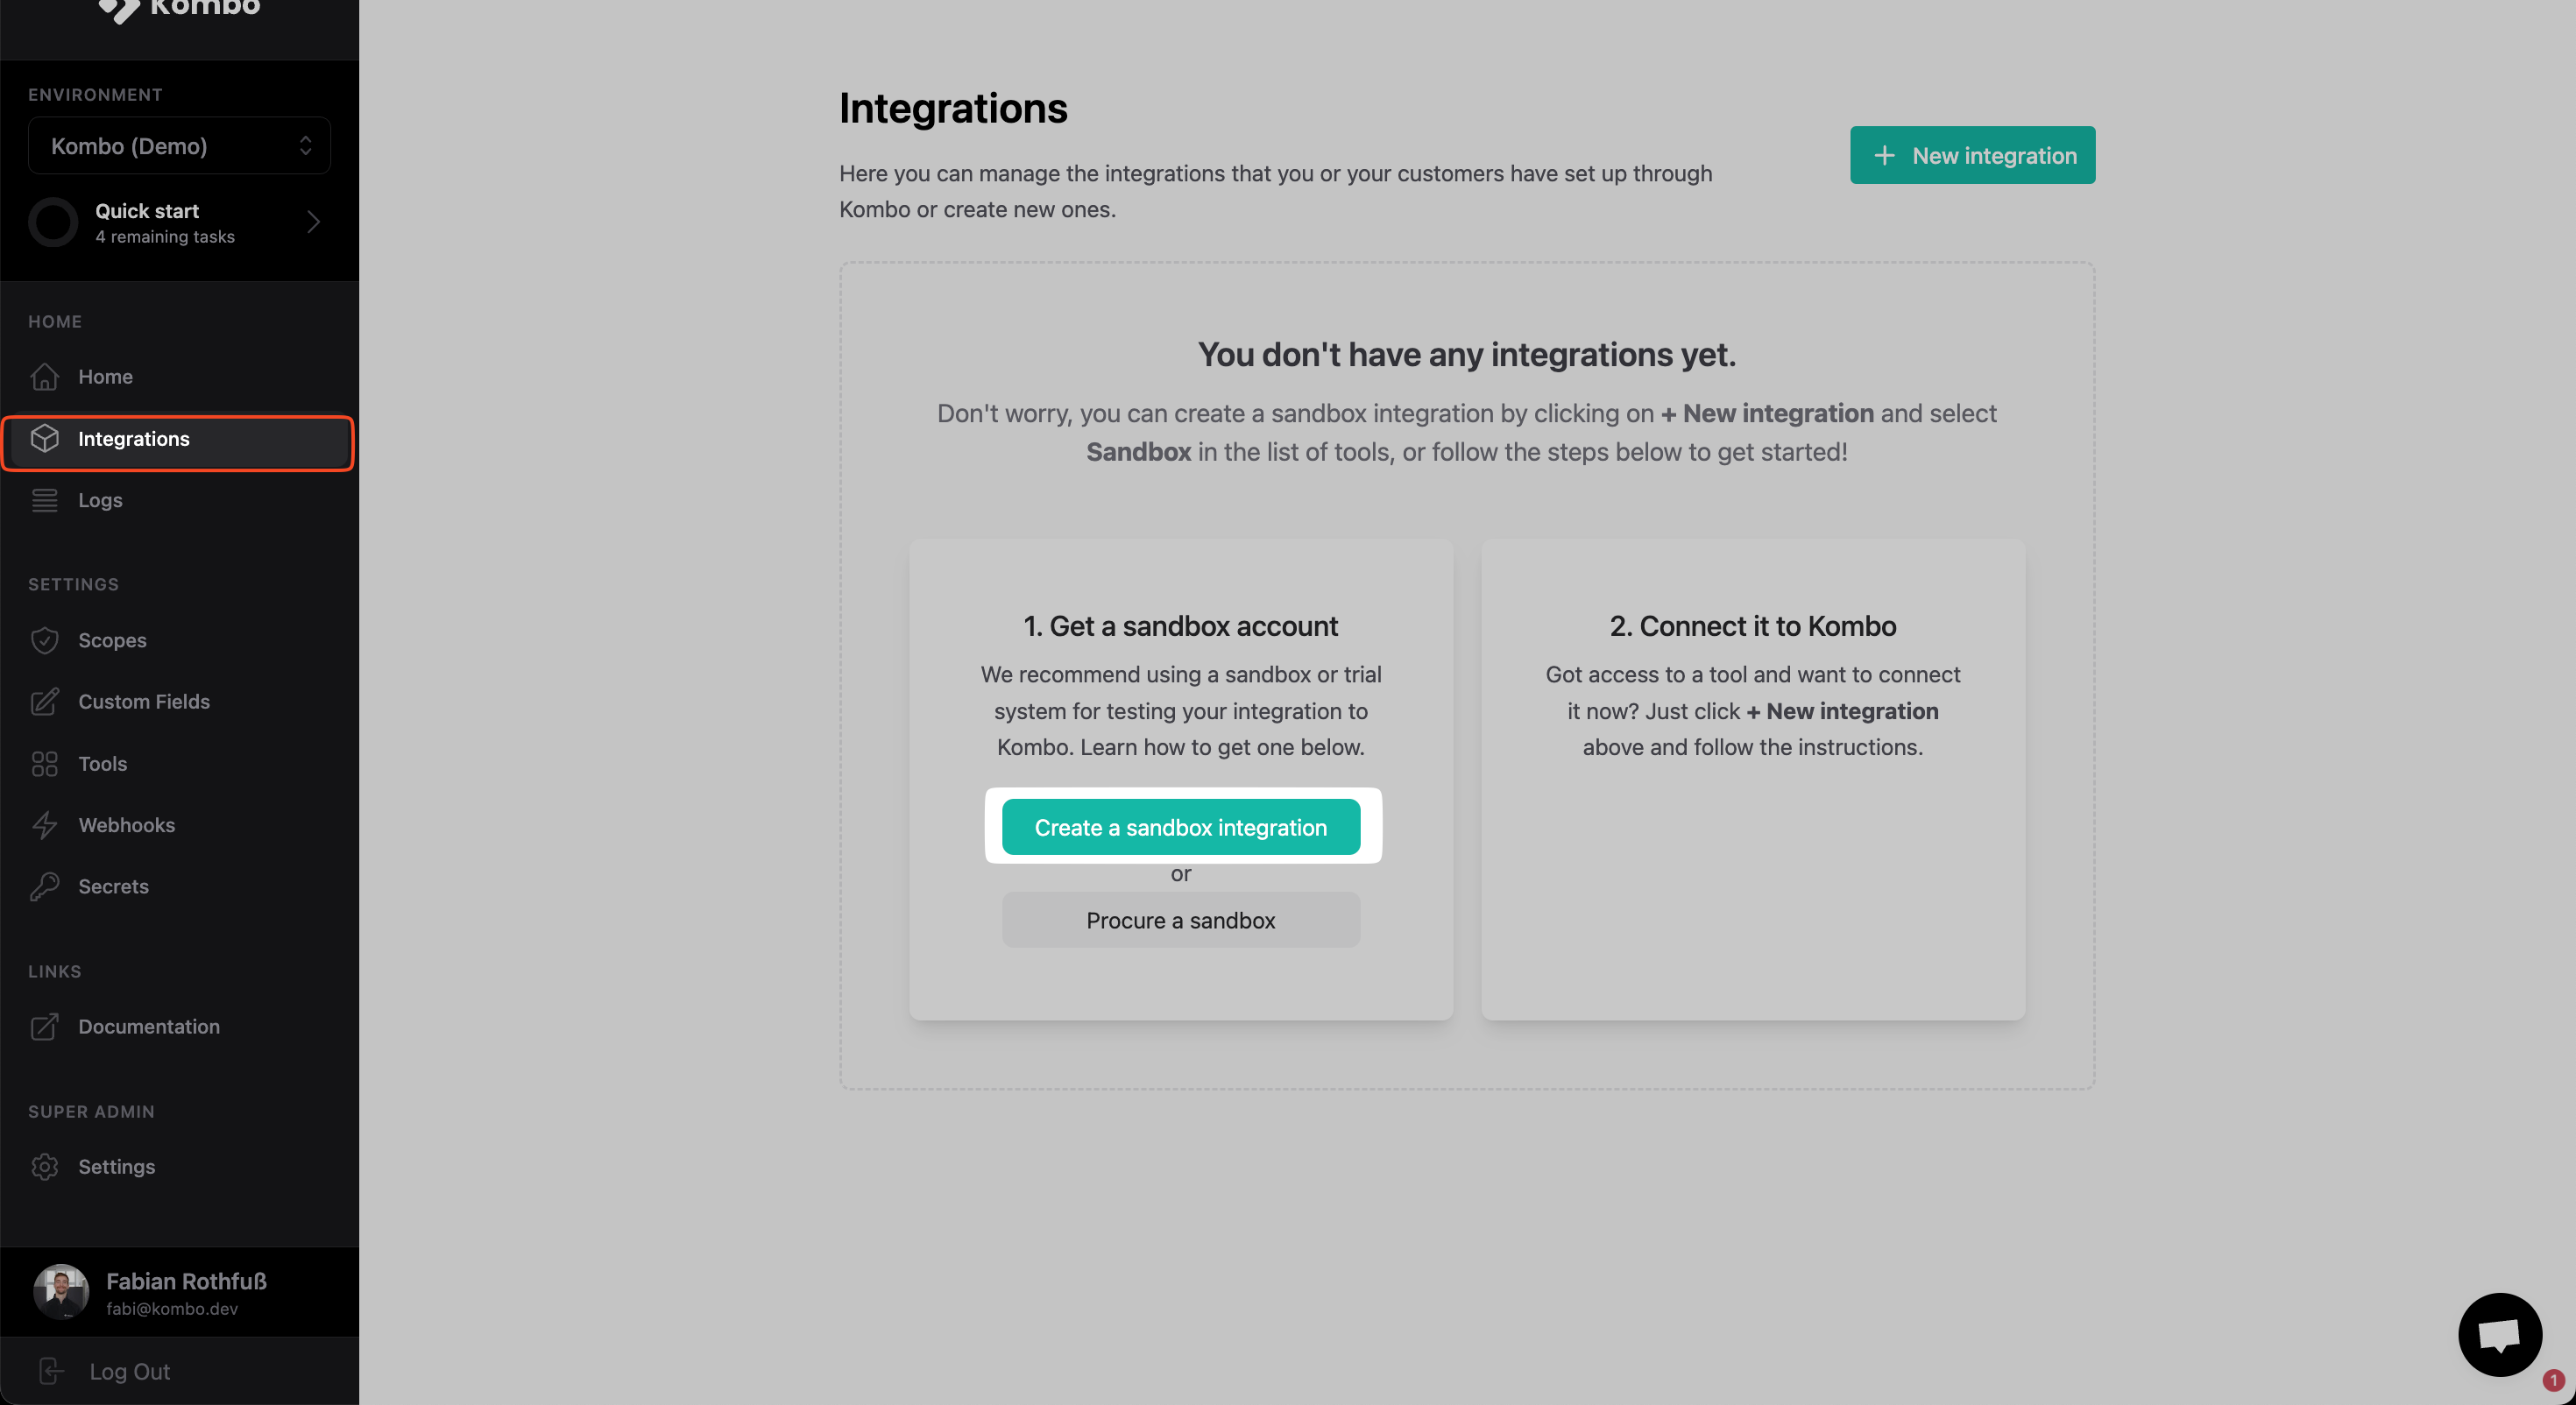Screen dimensions: 2576x1405
Task: Click the Documentation external link icon
Action: click(45, 1027)
